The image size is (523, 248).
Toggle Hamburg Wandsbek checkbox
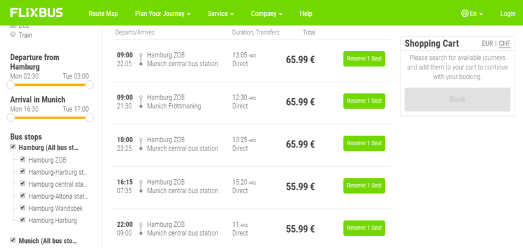point(22,208)
